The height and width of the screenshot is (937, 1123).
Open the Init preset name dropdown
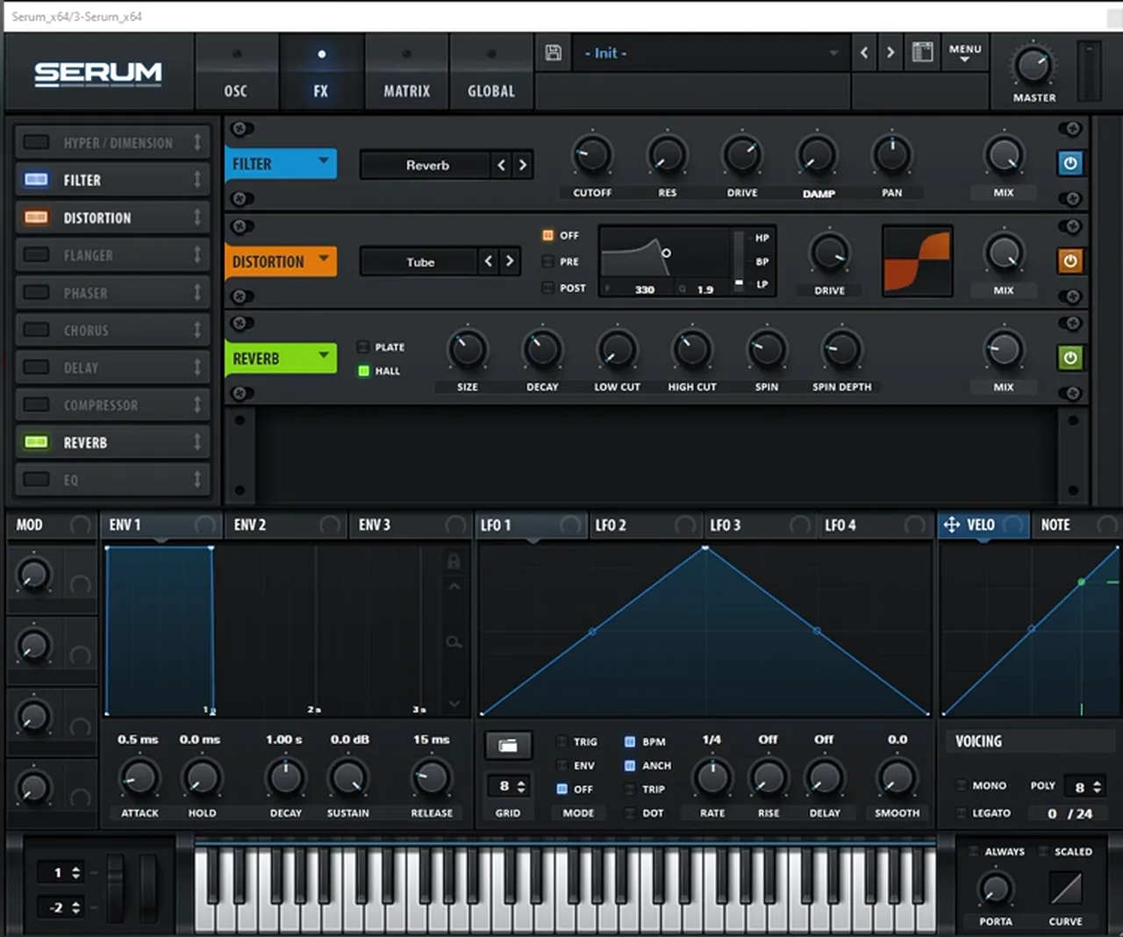pos(711,54)
